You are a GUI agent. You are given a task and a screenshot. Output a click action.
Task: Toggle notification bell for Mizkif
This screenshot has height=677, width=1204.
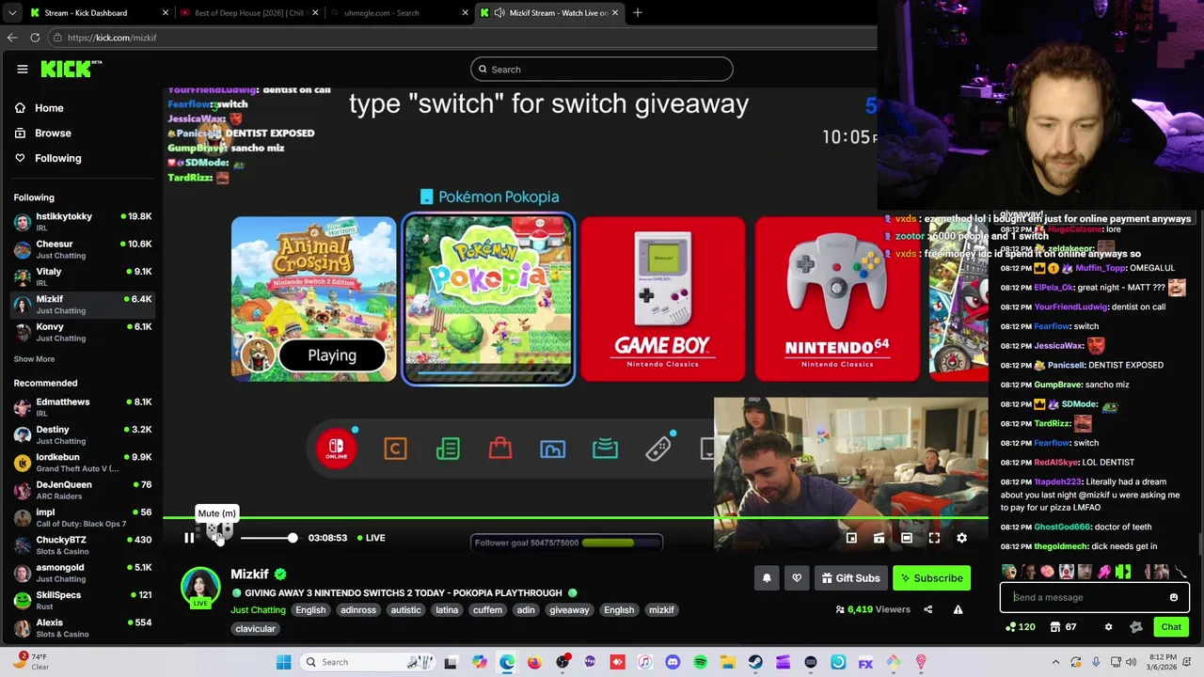(767, 578)
